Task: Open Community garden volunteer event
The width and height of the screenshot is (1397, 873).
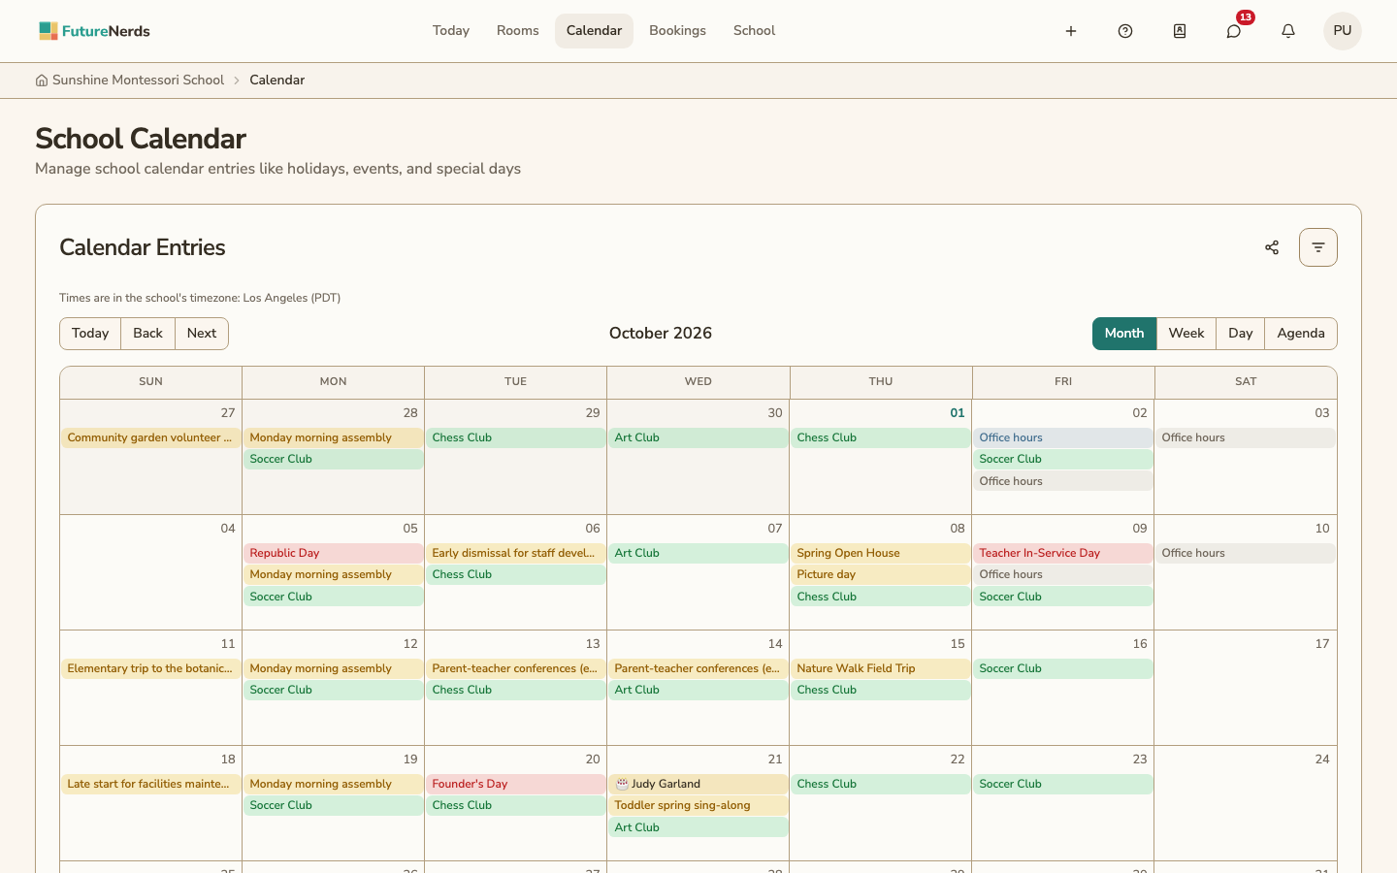Action: point(151,437)
